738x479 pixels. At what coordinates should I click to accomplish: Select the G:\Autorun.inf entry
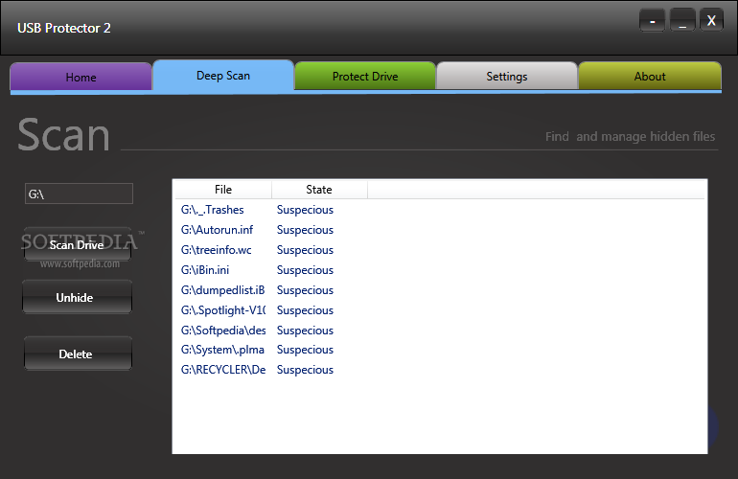(440, 230)
